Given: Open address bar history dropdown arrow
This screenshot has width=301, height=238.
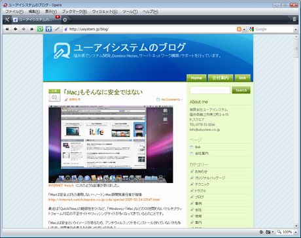Looking at the screenshot, I should pos(245,29).
